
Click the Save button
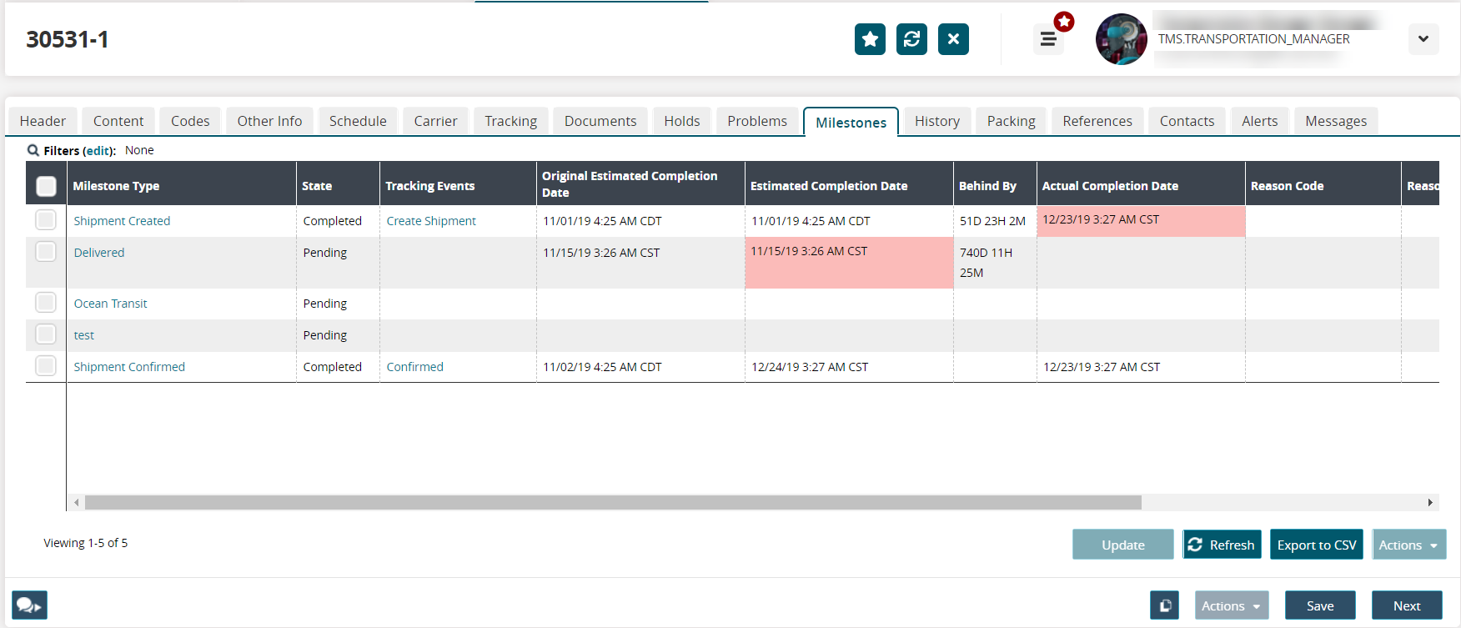(1320, 605)
